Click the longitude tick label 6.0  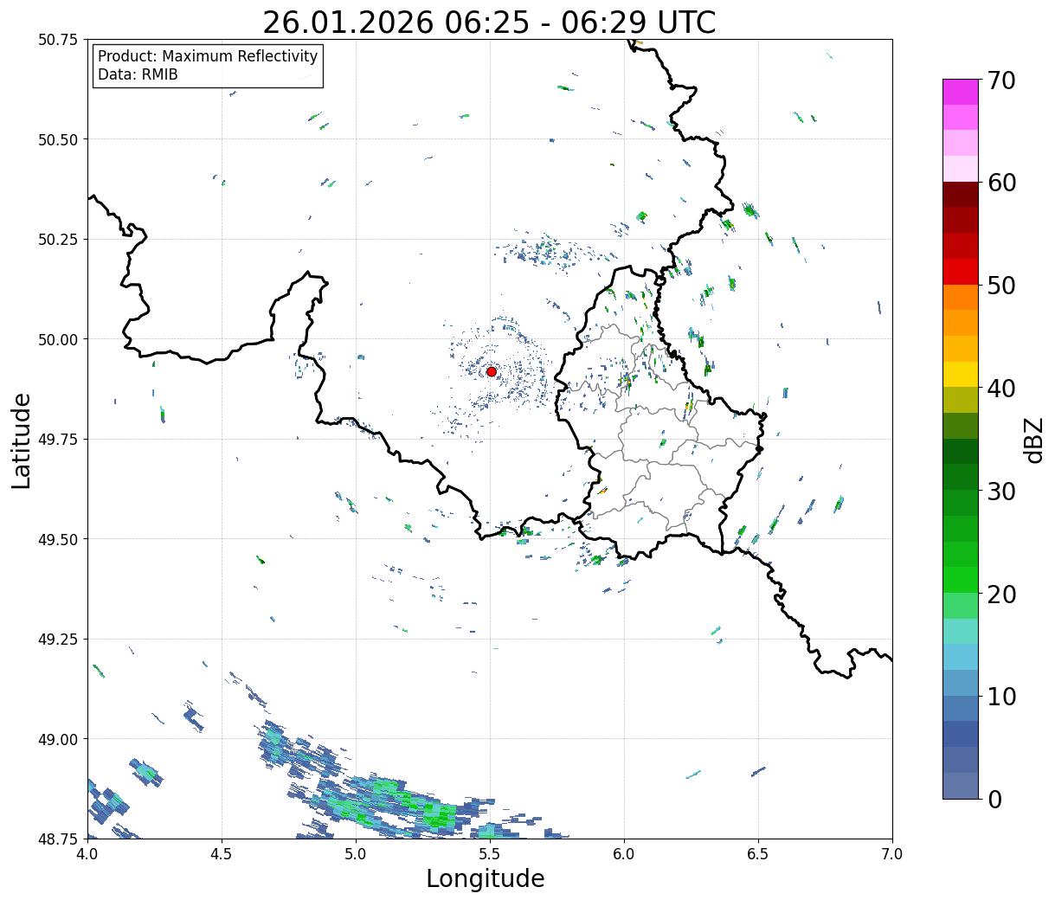624,853
